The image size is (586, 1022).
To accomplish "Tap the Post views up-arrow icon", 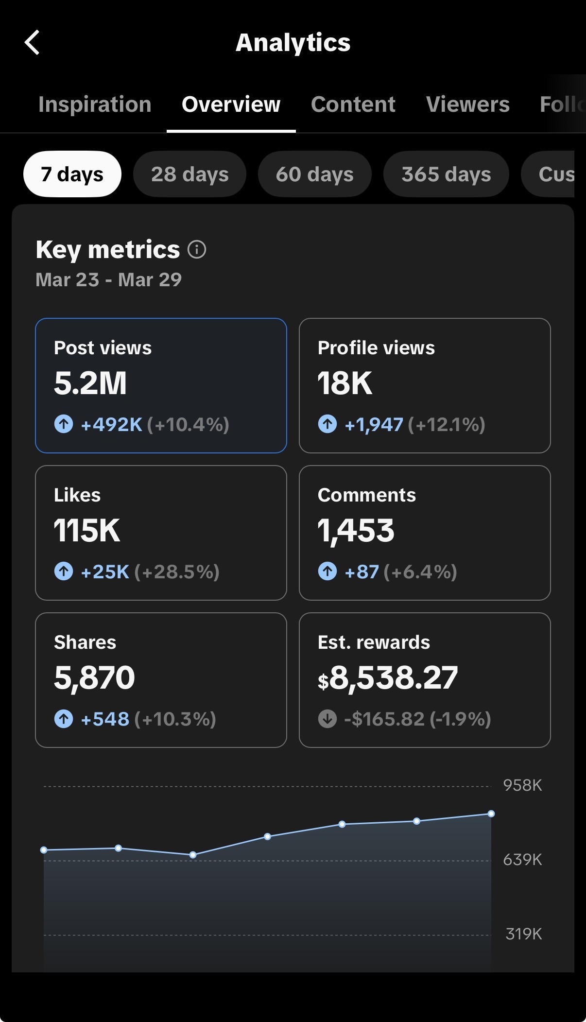I will click(x=64, y=424).
